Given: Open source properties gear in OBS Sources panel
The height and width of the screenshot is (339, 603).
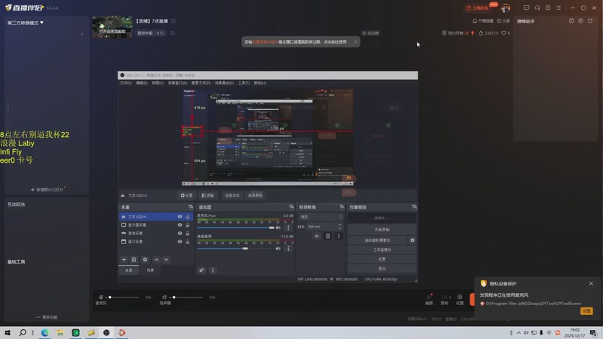Looking at the screenshot, I should [145, 260].
